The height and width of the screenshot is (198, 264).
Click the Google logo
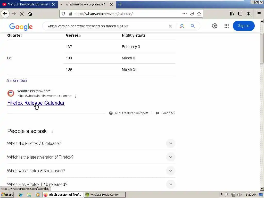coord(21,27)
